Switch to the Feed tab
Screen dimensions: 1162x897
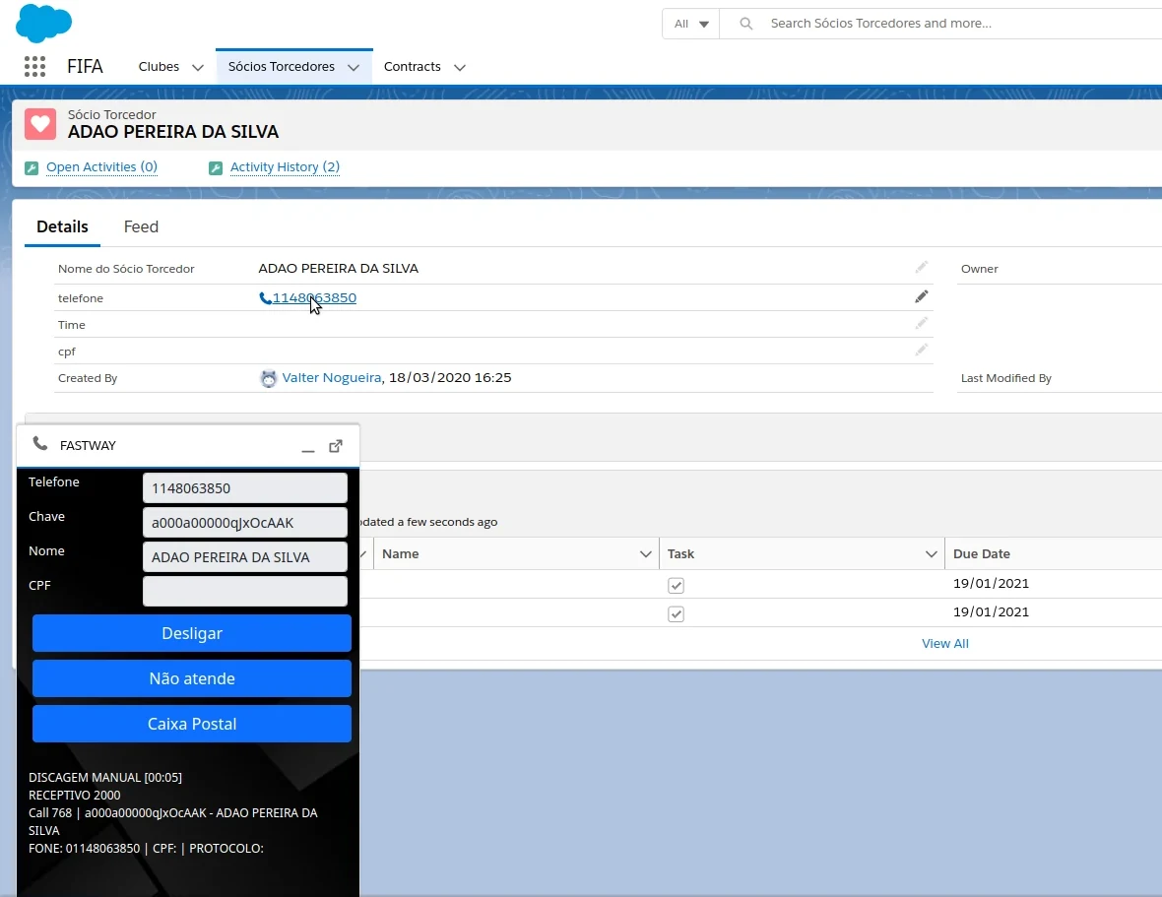141,226
